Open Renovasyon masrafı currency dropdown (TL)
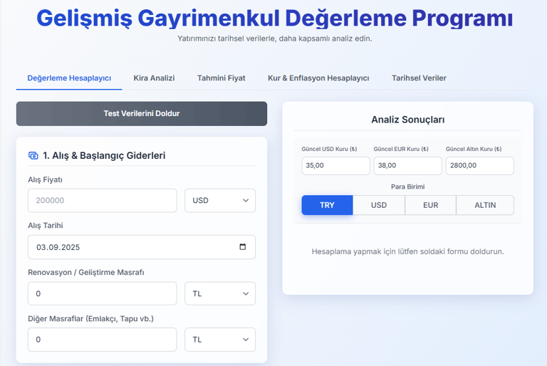The image size is (547, 366). tap(220, 293)
